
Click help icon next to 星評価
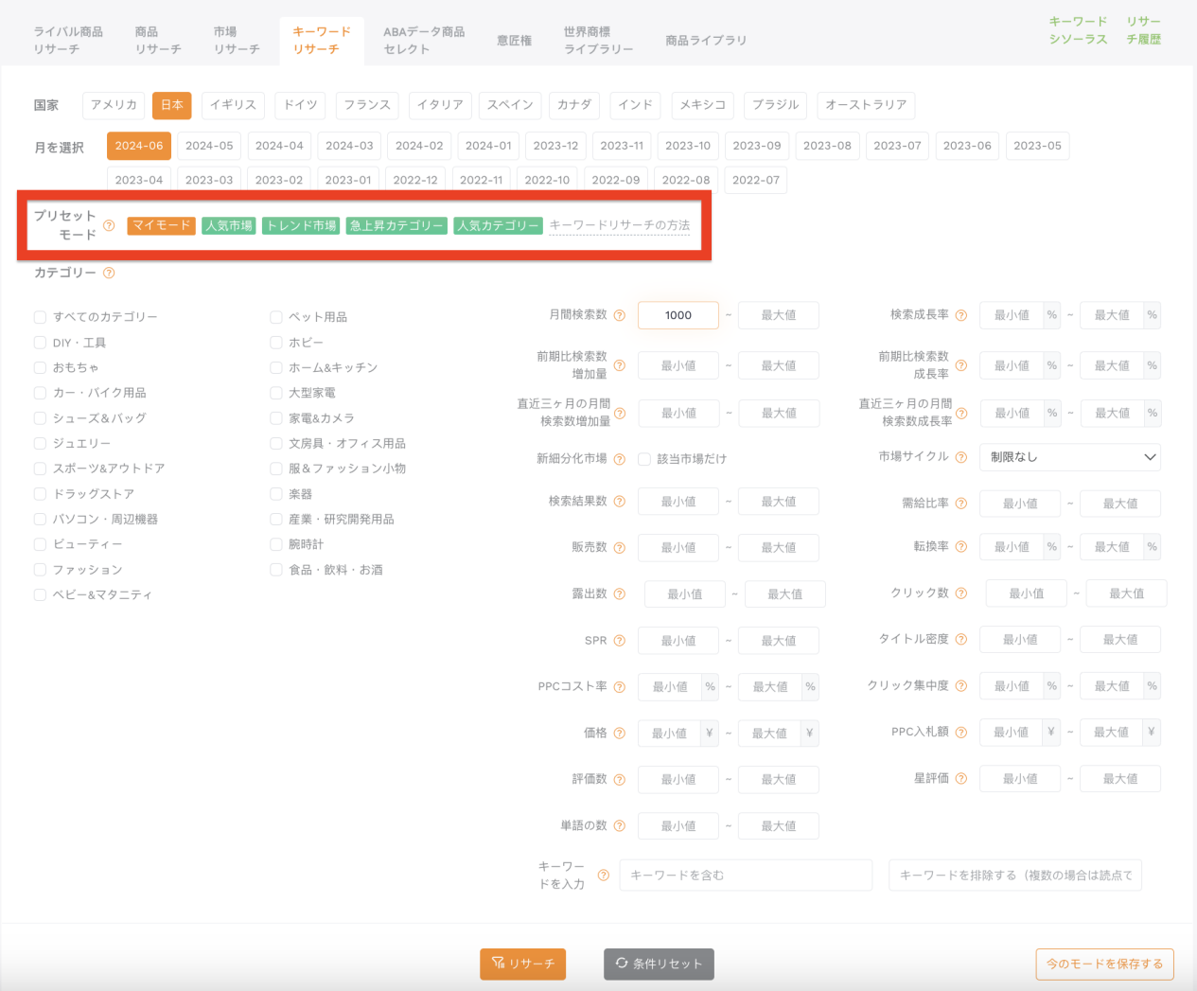point(961,779)
